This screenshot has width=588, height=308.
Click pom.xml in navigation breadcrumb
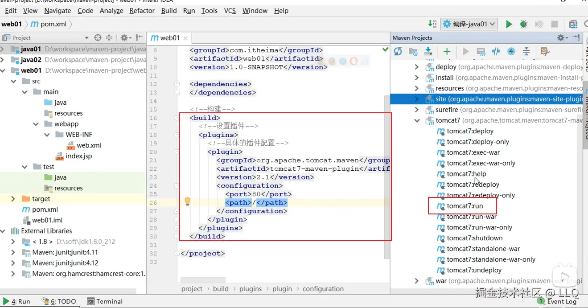[x=49, y=24]
